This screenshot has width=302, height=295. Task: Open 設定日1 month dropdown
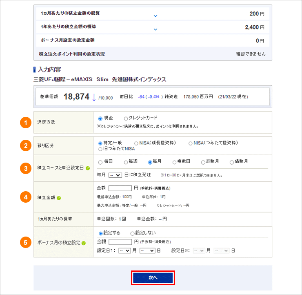124,250
